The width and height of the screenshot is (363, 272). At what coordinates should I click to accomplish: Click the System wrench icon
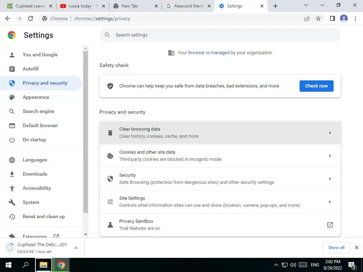click(x=12, y=203)
